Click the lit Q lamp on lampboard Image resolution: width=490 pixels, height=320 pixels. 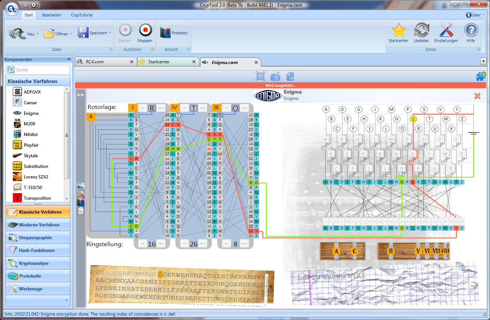pyautogui.click(x=413, y=119)
